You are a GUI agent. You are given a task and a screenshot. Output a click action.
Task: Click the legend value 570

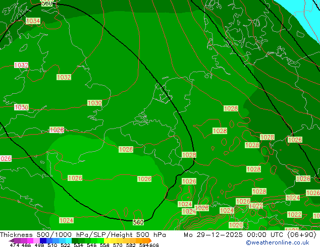pyautogui.click(x=118, y=245)
